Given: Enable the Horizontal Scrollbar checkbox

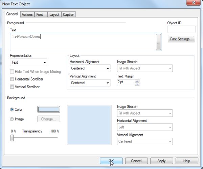Looking at the screenshot, I should tap(12, 79).
